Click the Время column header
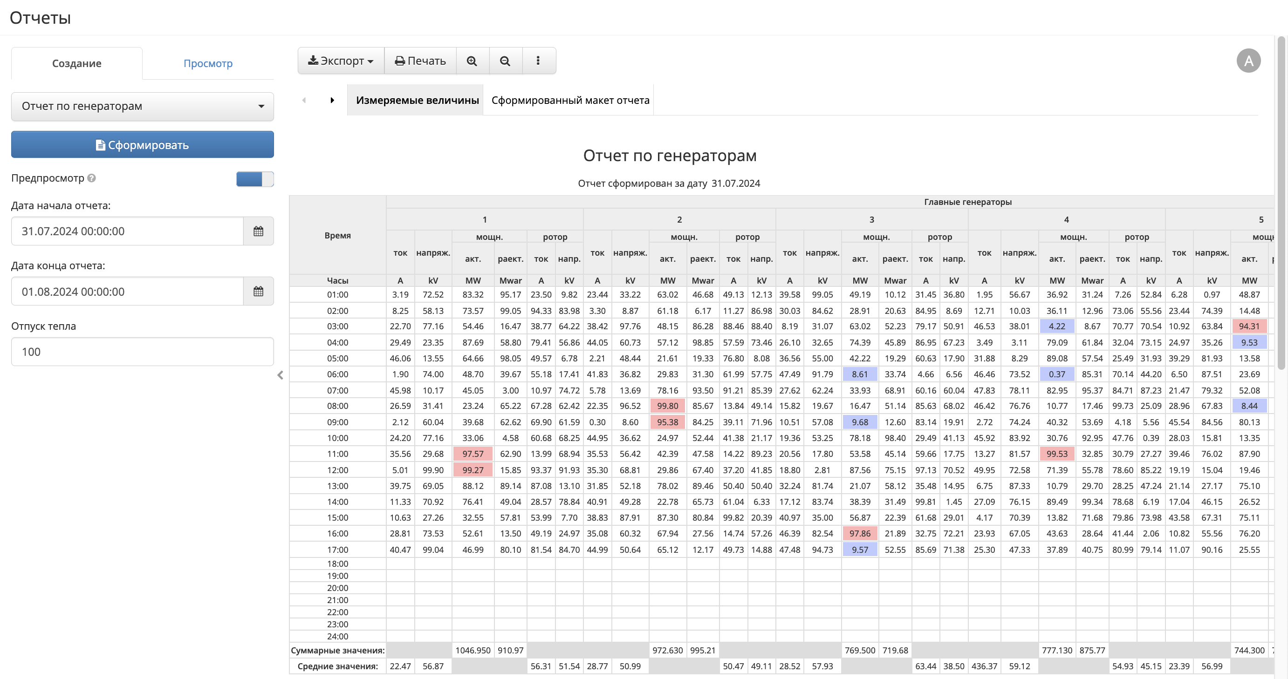The image size is (1288, 679). [337, 236]
